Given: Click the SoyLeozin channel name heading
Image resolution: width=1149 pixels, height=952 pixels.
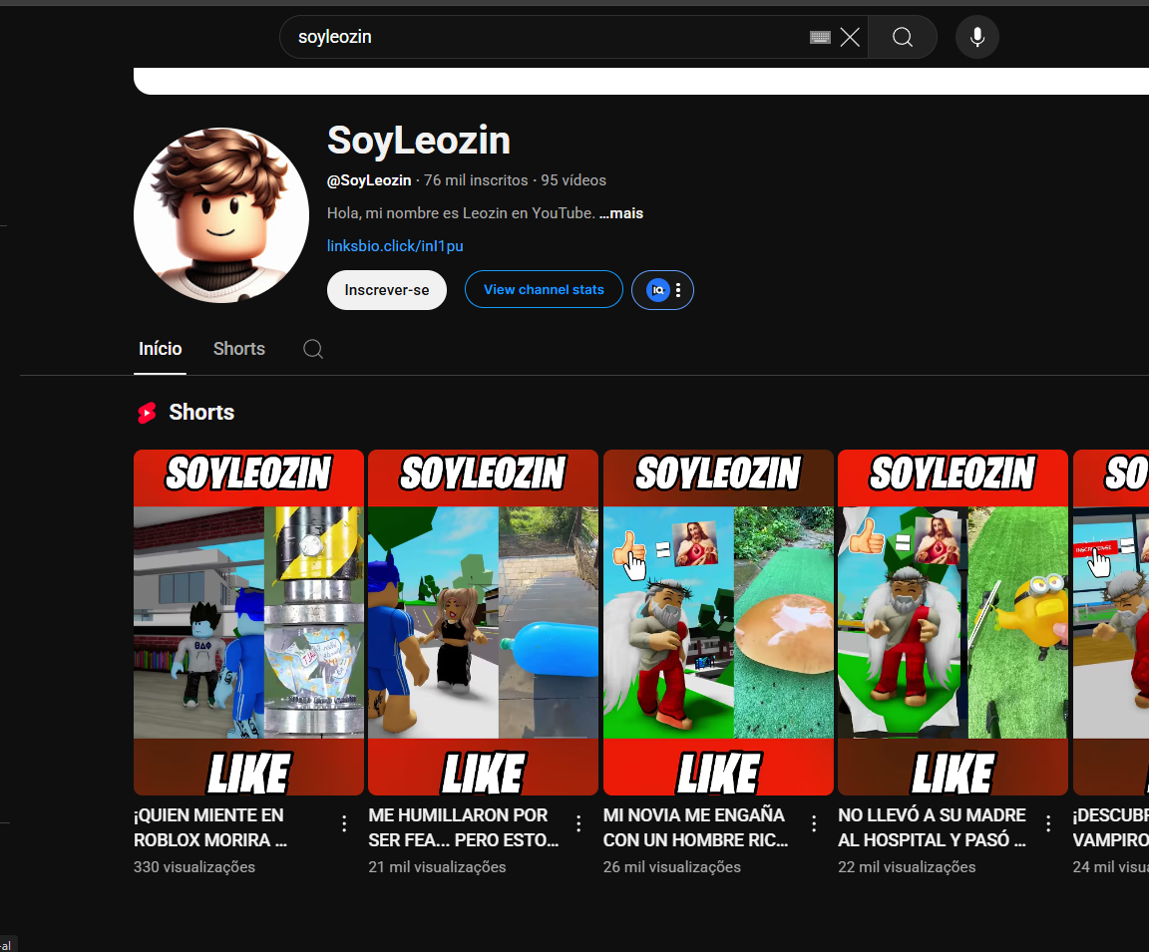Looking at the screenshot, I should [x=419, y=140].
